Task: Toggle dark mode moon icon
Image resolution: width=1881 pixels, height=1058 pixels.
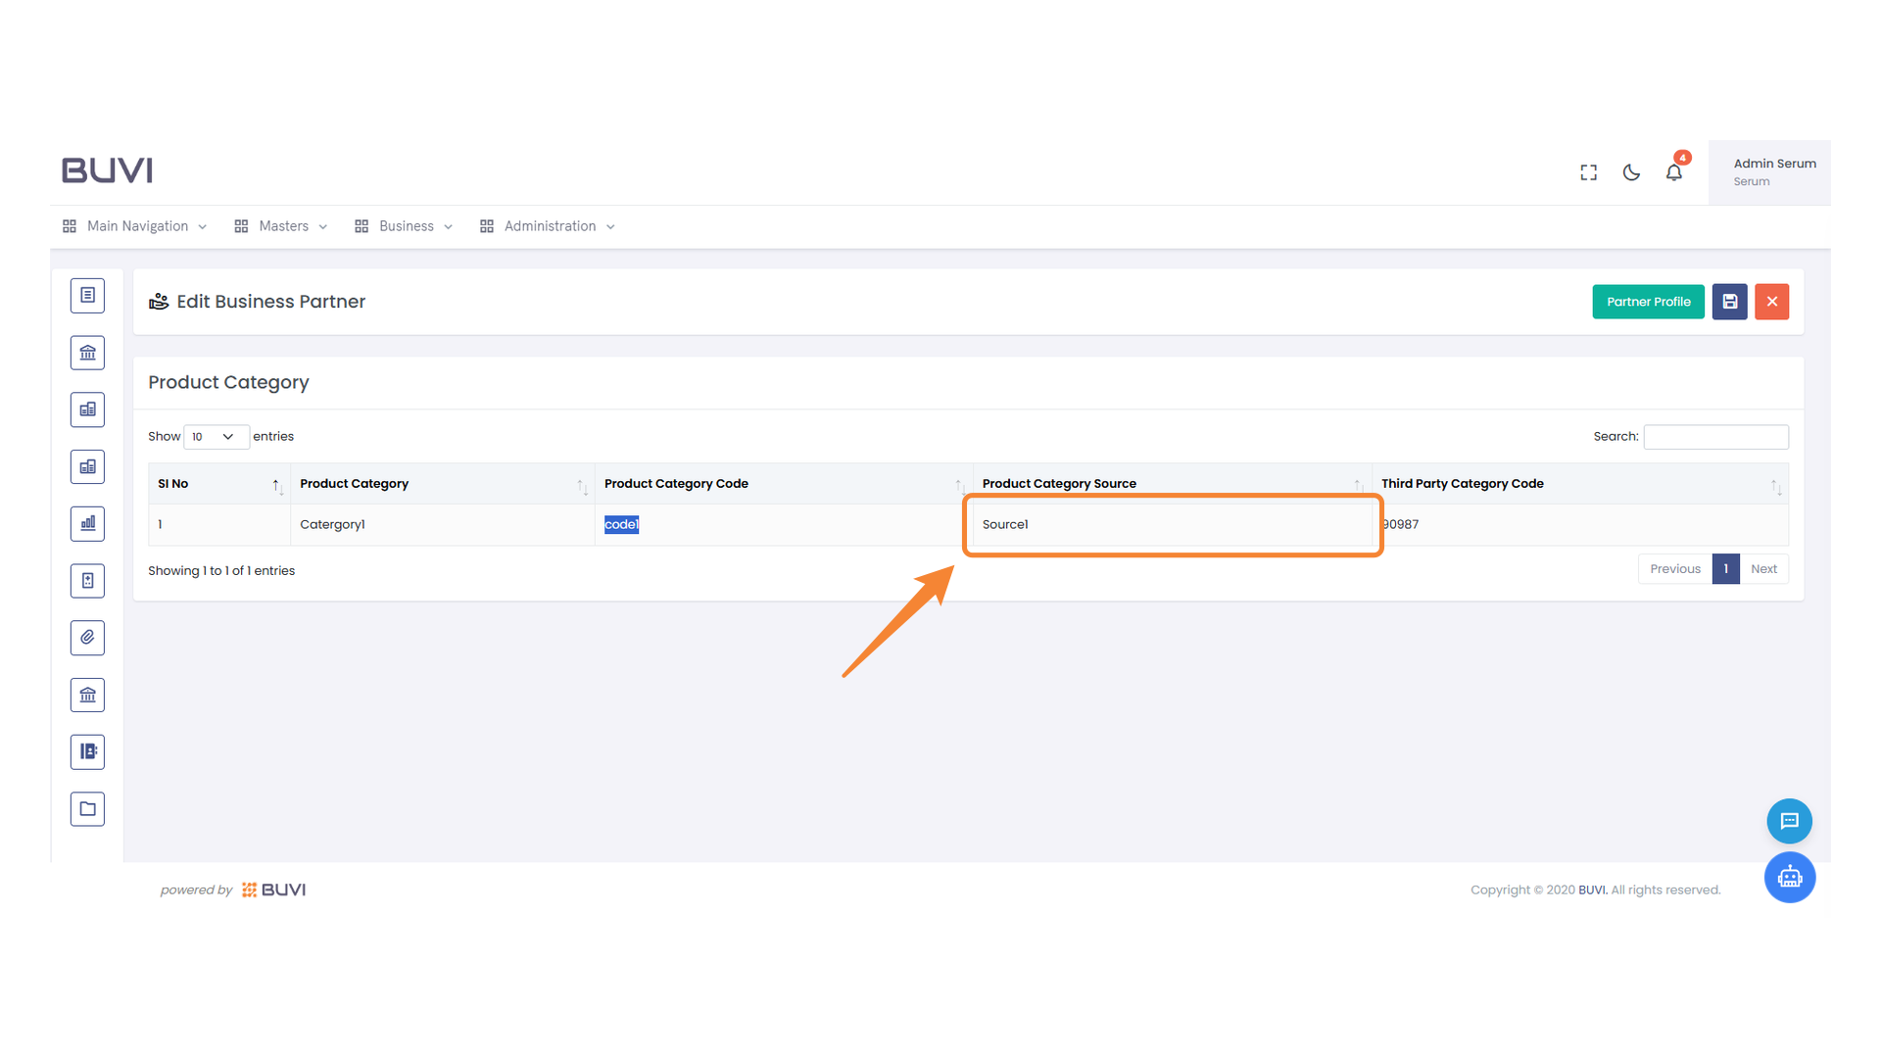Action: point(1631,172)
